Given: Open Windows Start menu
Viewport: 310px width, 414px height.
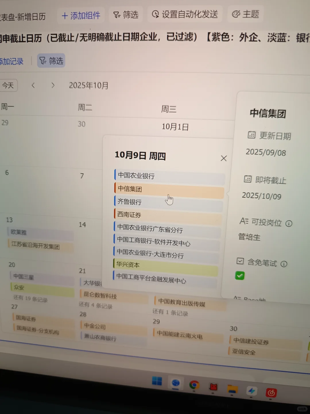Looking at the screenshot, I should click(157, 381).
